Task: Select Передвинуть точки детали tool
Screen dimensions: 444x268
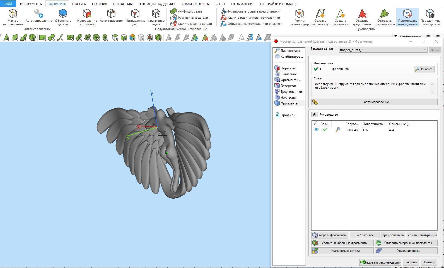Action: [x=430, y=17]
